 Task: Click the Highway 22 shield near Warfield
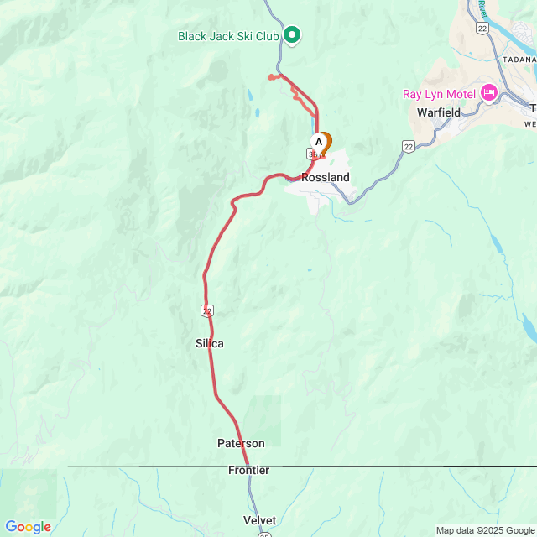(409, 147)
